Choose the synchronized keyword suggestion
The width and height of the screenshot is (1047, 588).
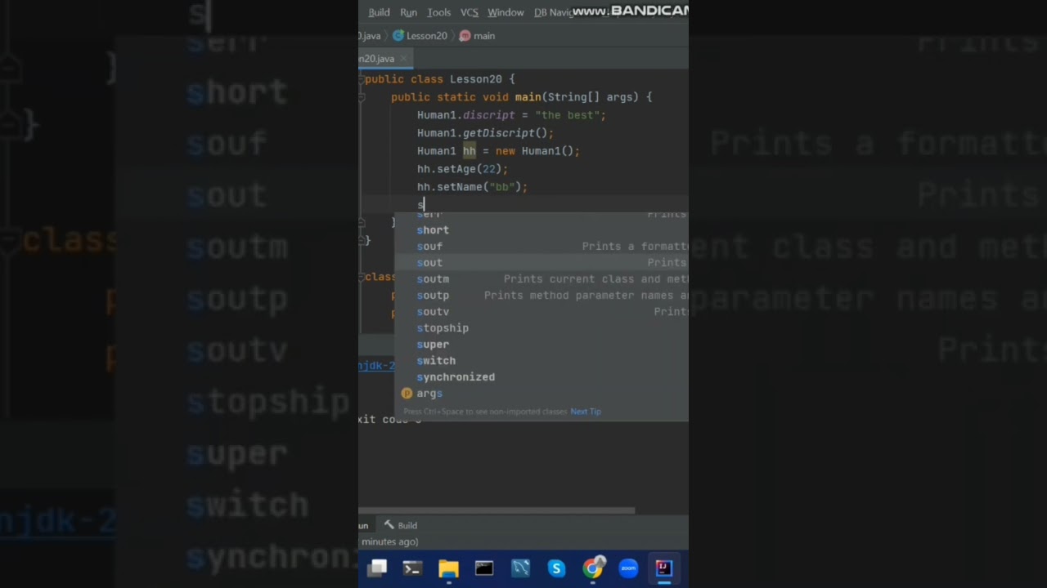pyautogui.click(x=541, y=376)
